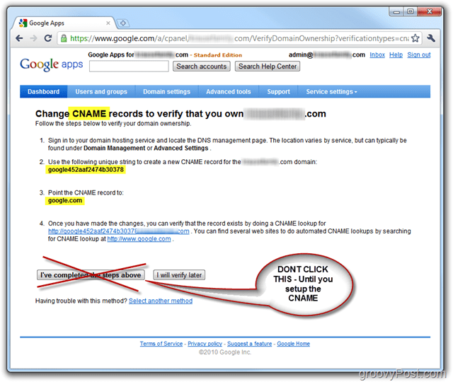The width and height of the screenshot is (453, 382).
Task: Open Support tab
Action: click(x=278, y=91)
